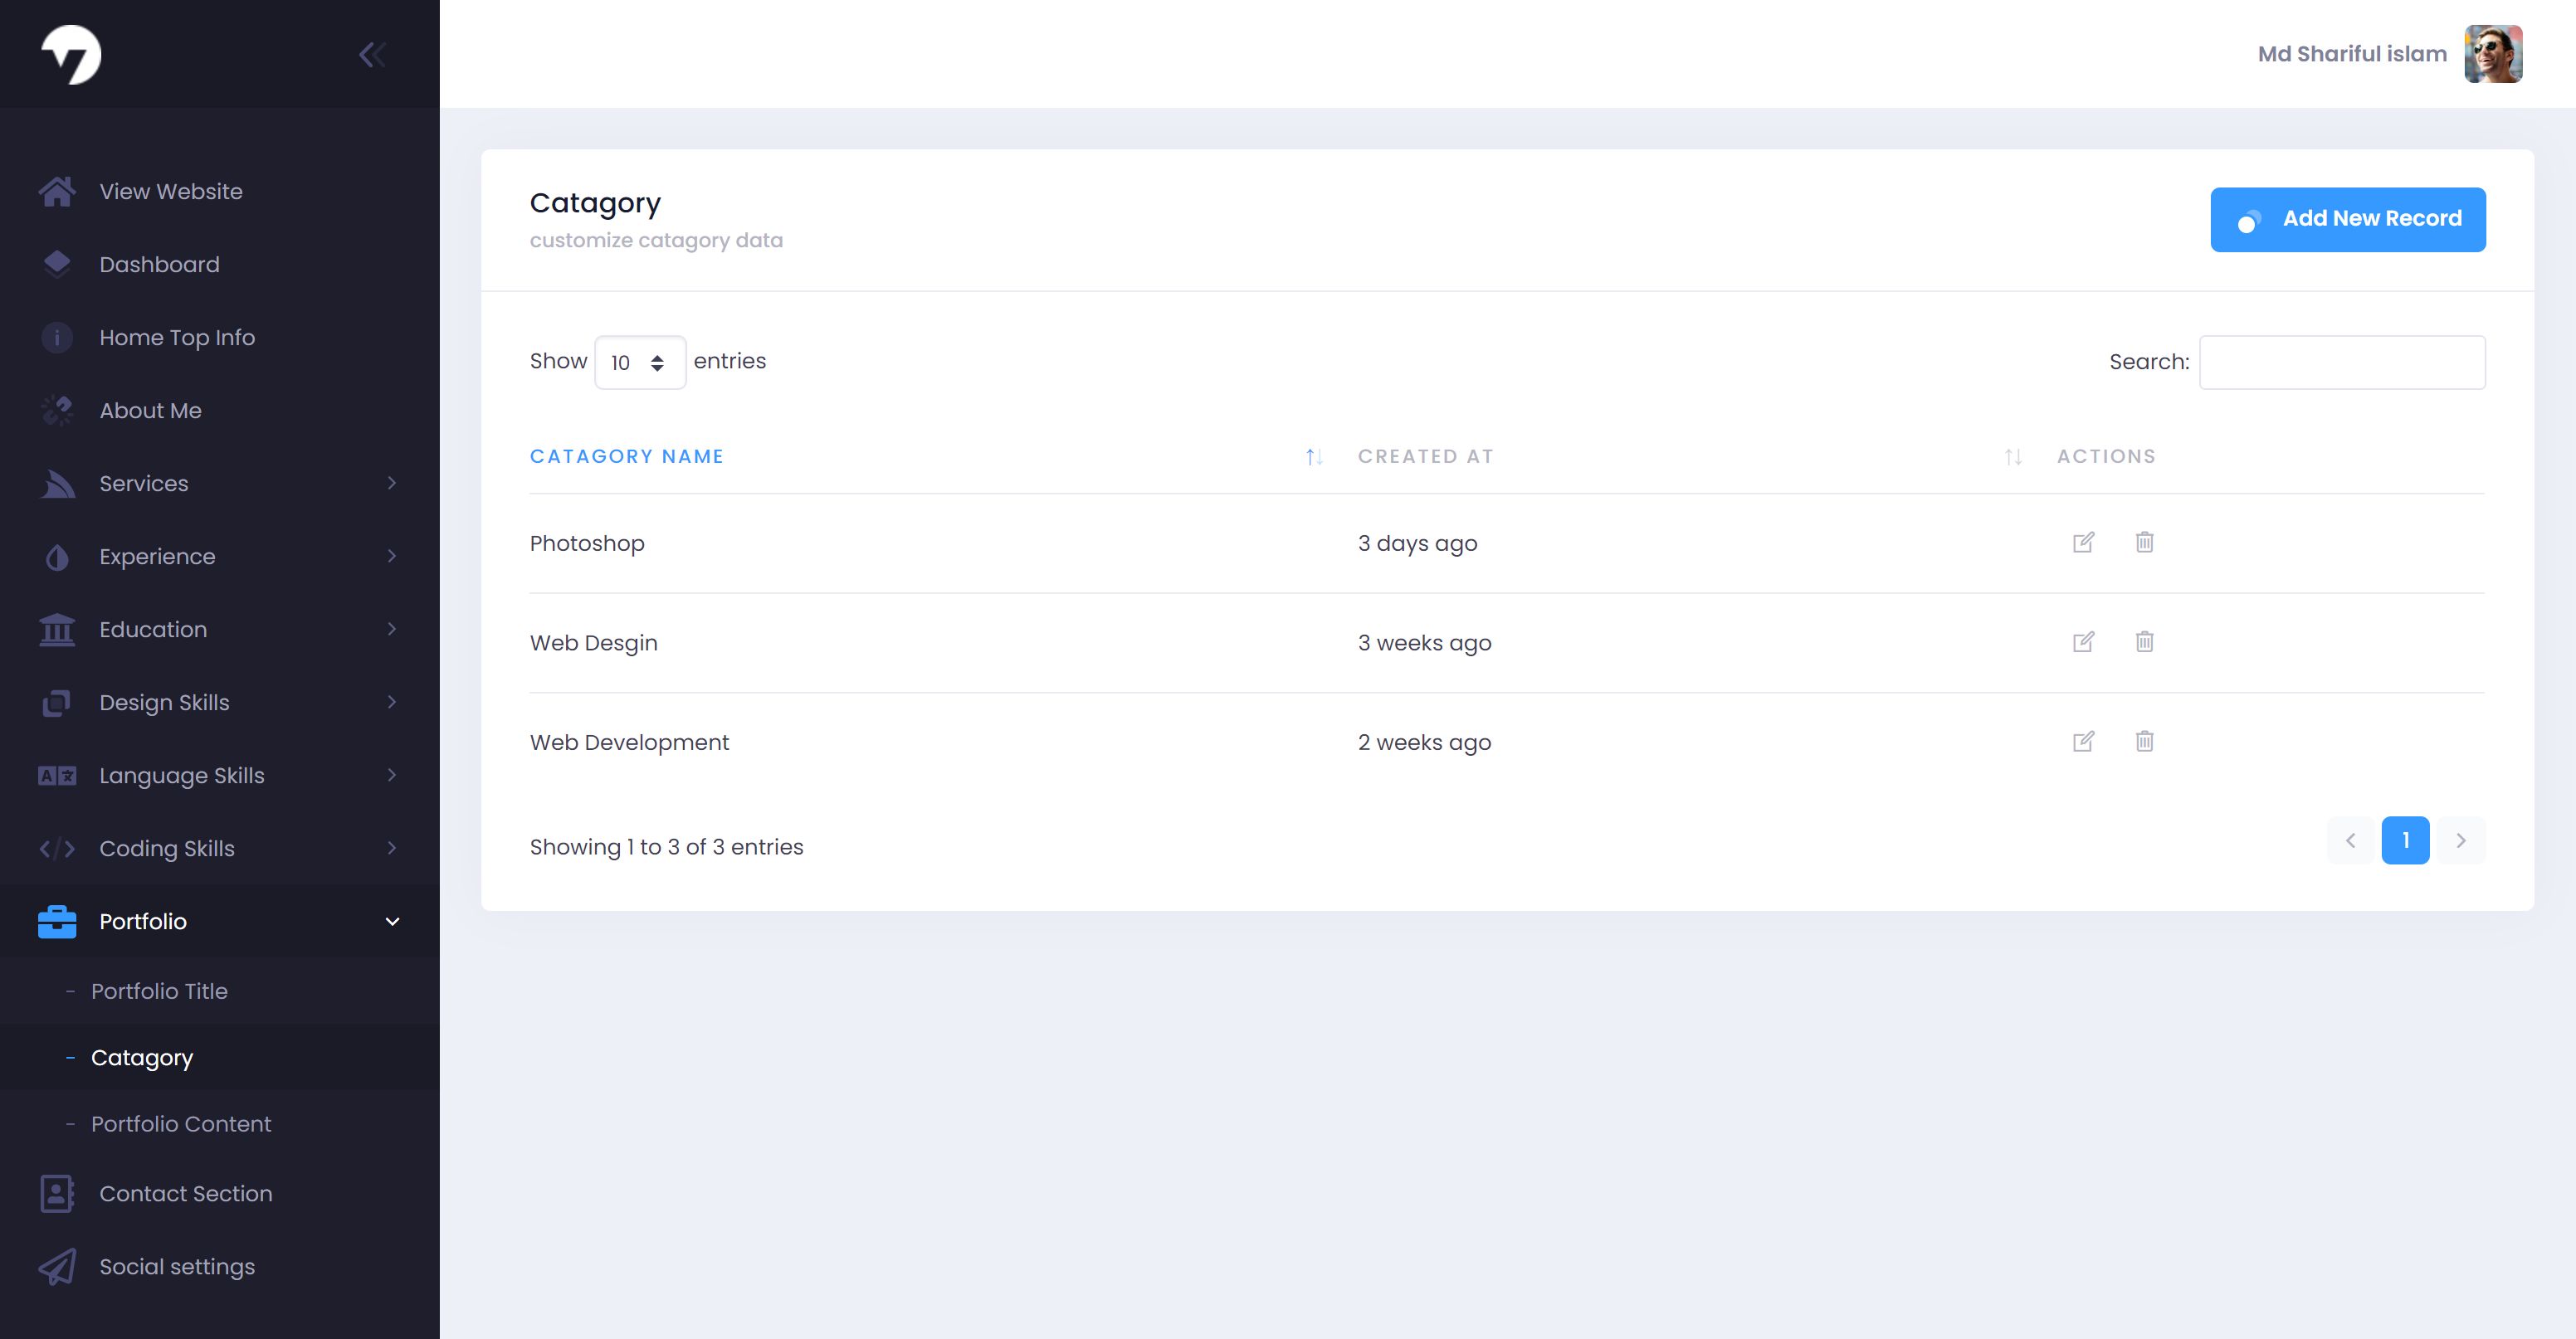Viewport: 2576px width, 1339px height.
Task: Click the Contact Section address book icon
Action: [57, 1194]
